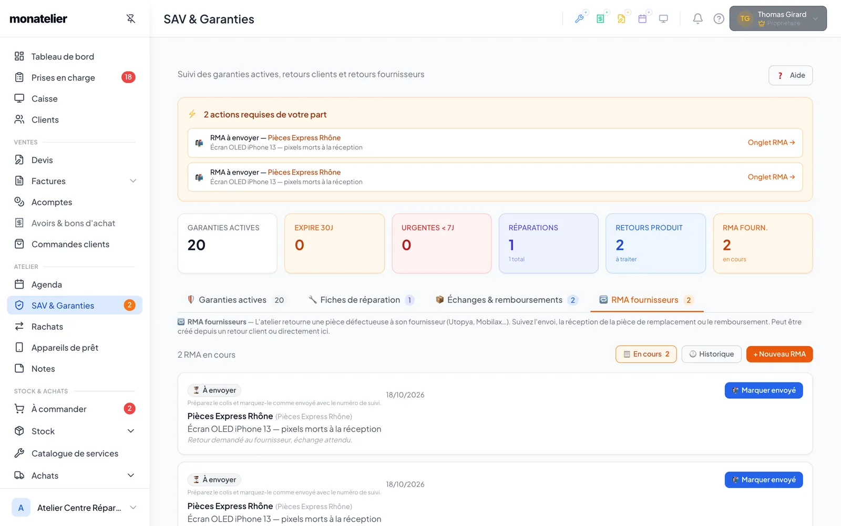Expand the Stock submenu chevron
Image resolution: width=841 pixels, height=526 pixels.
(131, 431)
